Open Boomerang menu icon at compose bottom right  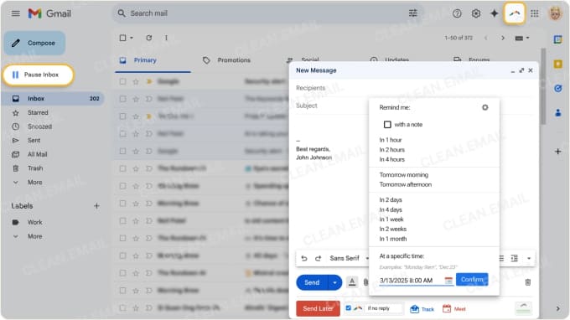[523, 308]
